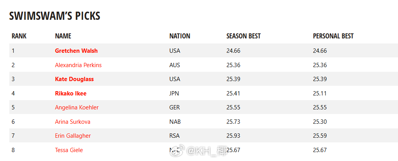Click the PERSONAL BEST column header

coord(333,36)
